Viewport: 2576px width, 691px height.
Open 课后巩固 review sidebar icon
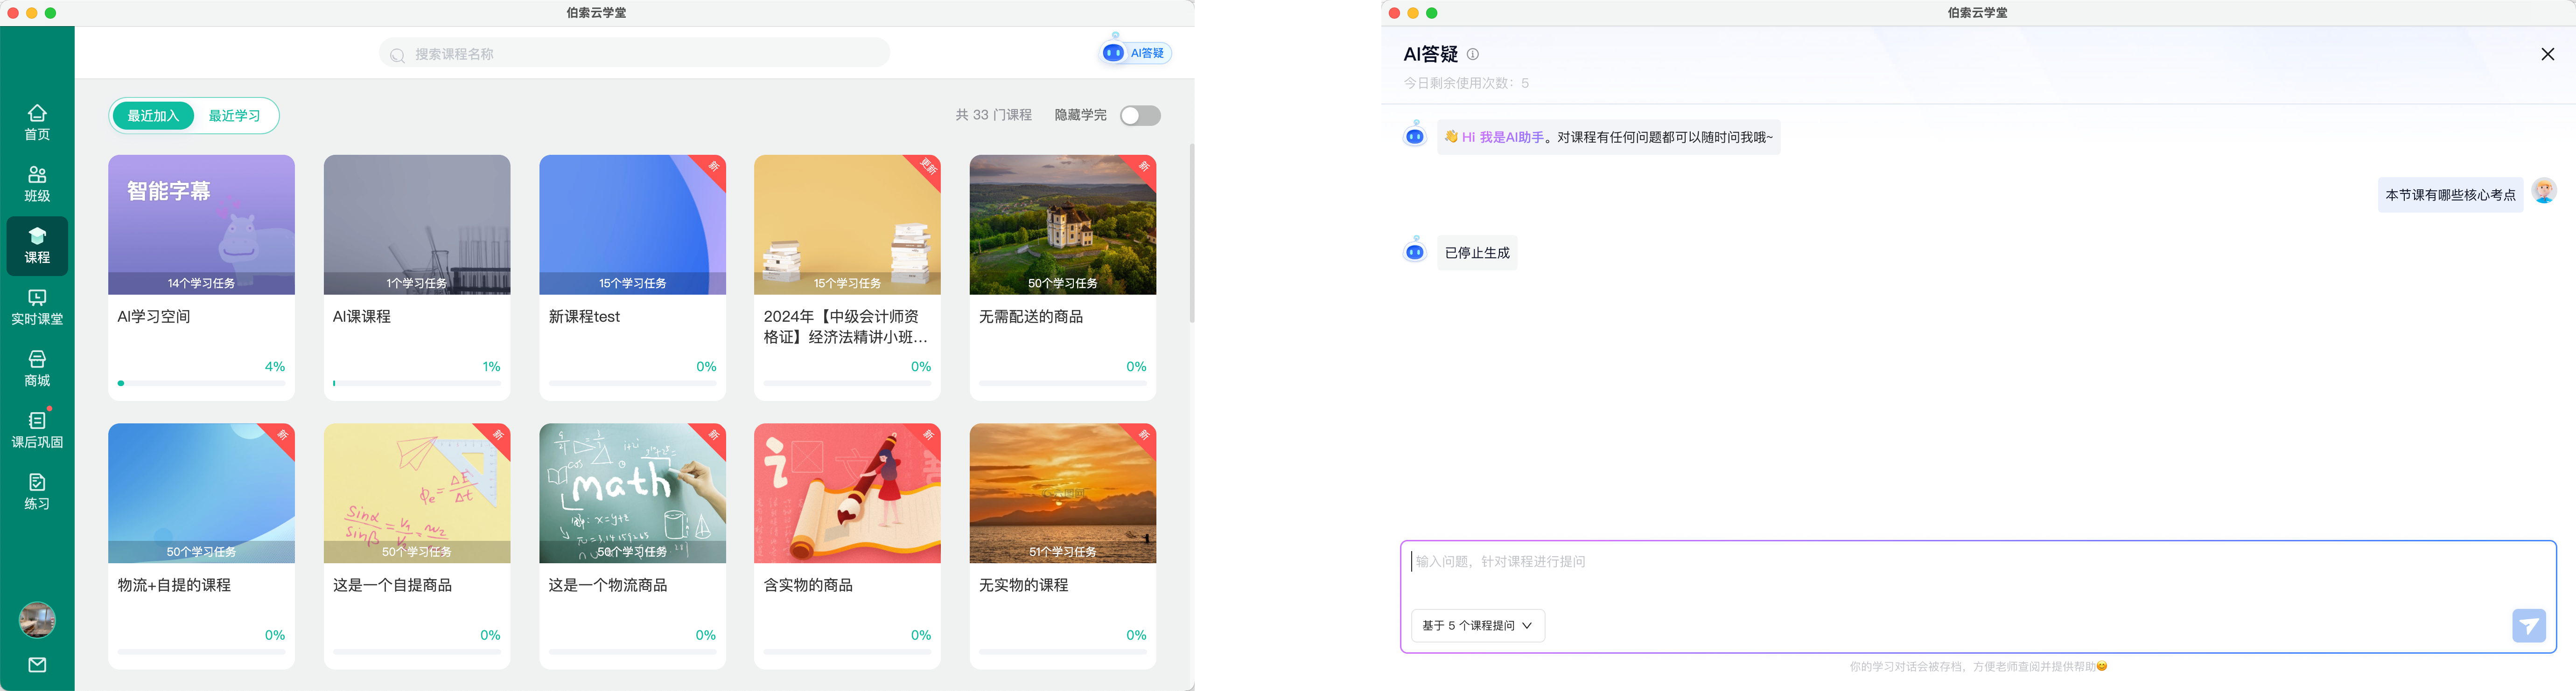pos(37,429)
